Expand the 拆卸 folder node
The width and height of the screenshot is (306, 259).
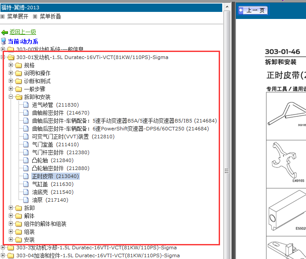click(x=11, y=208)
